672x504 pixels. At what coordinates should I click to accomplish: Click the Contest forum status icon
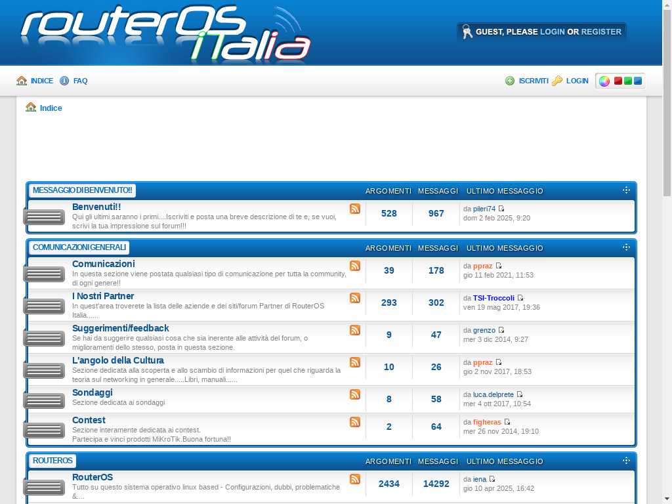[44, 430]
